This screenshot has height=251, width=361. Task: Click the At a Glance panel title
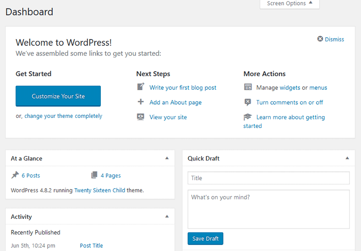click(27, 158)
